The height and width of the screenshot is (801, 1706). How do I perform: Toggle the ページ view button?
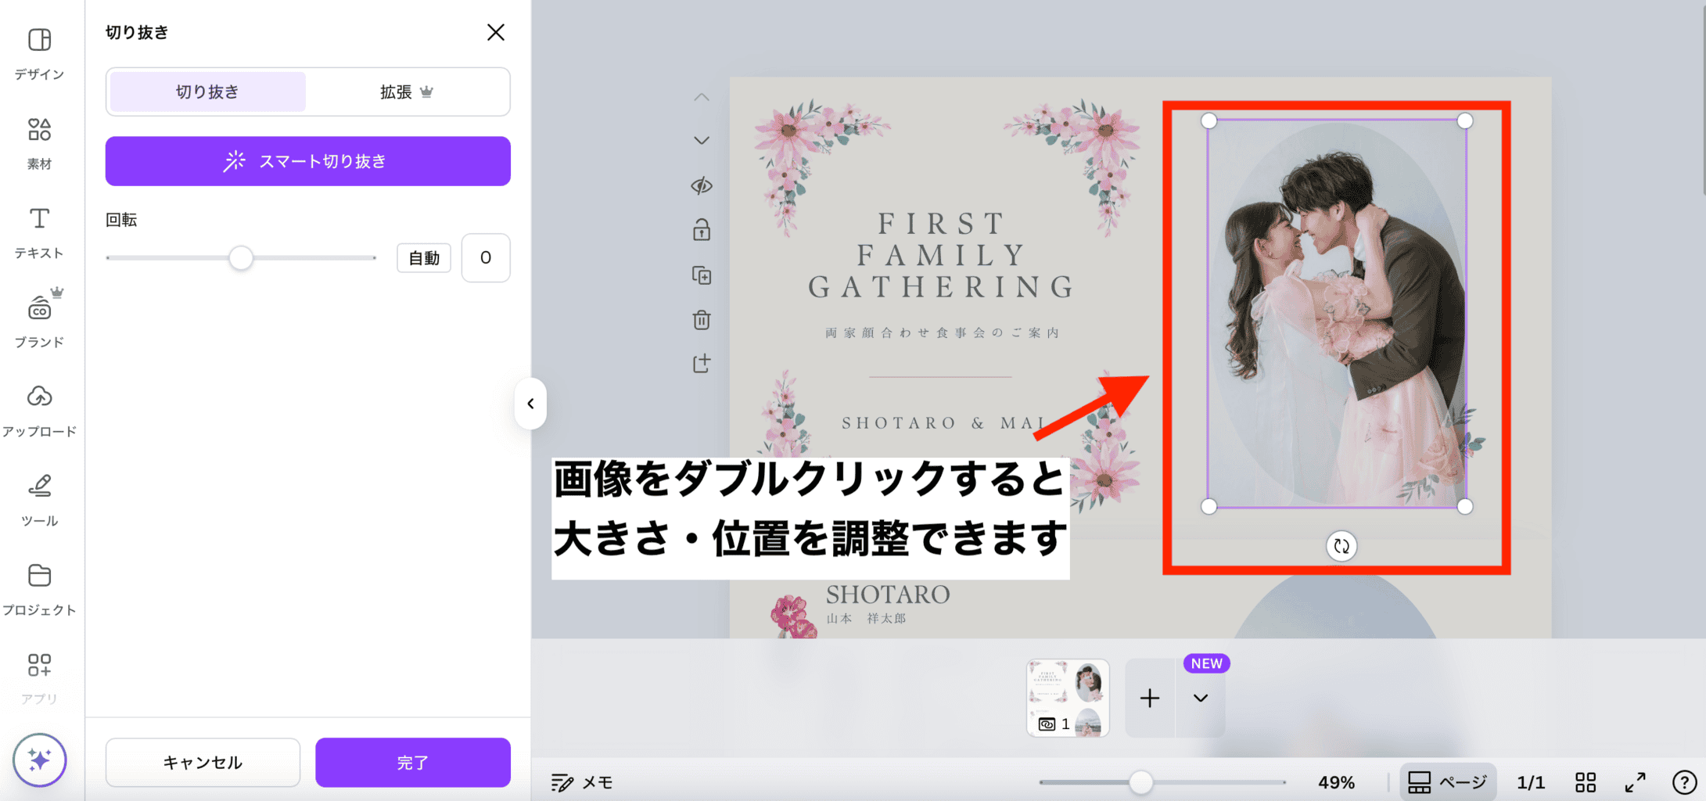[1447, 781]
